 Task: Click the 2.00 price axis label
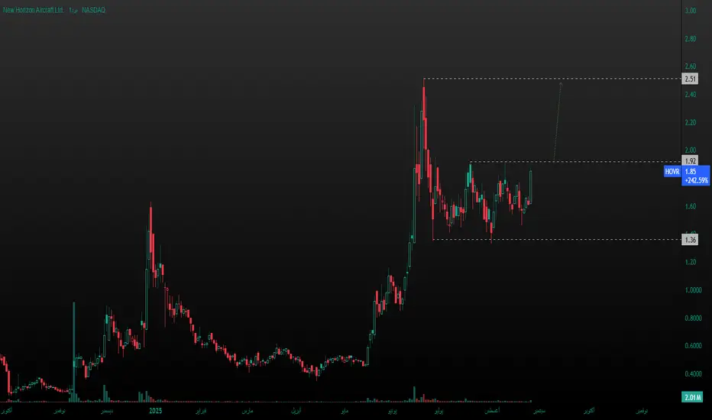(690, 150)
